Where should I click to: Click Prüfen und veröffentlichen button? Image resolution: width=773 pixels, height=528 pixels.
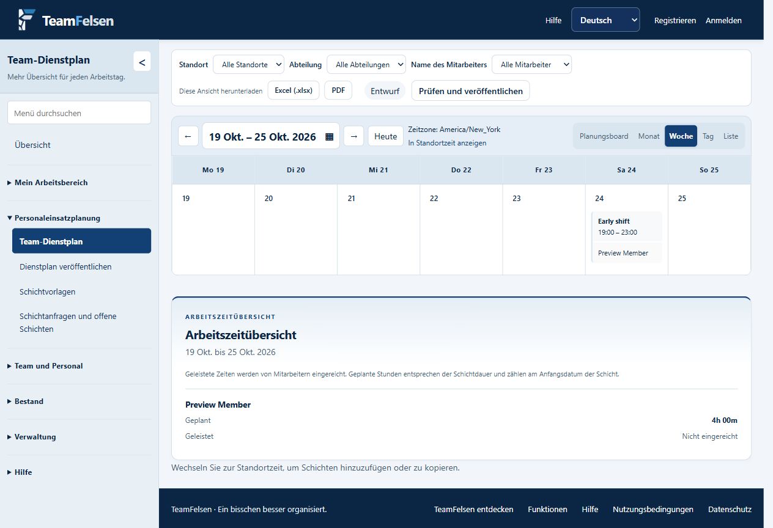470,90
